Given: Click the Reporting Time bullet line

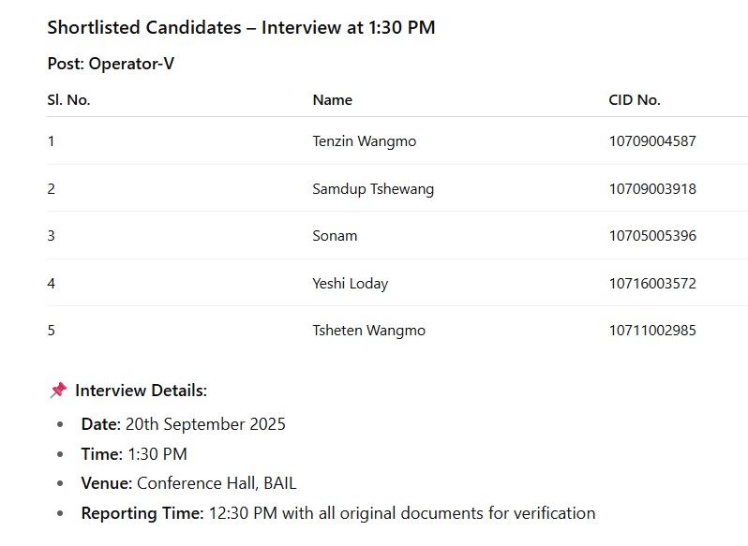Looking at the screenshot, I should [x=337, y=513].
